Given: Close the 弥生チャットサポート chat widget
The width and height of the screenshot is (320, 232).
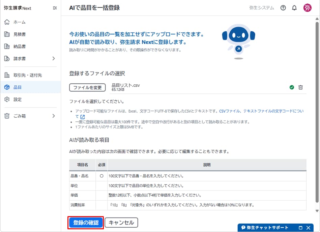Looking at the screenshot, I should pos(308,228).
